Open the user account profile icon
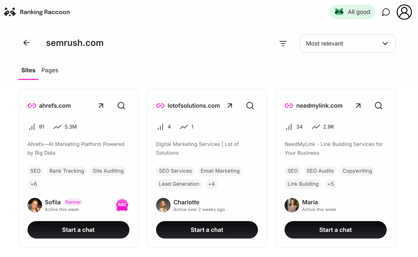The width and height of the screenshot is (418, 257). coord(404,12)
